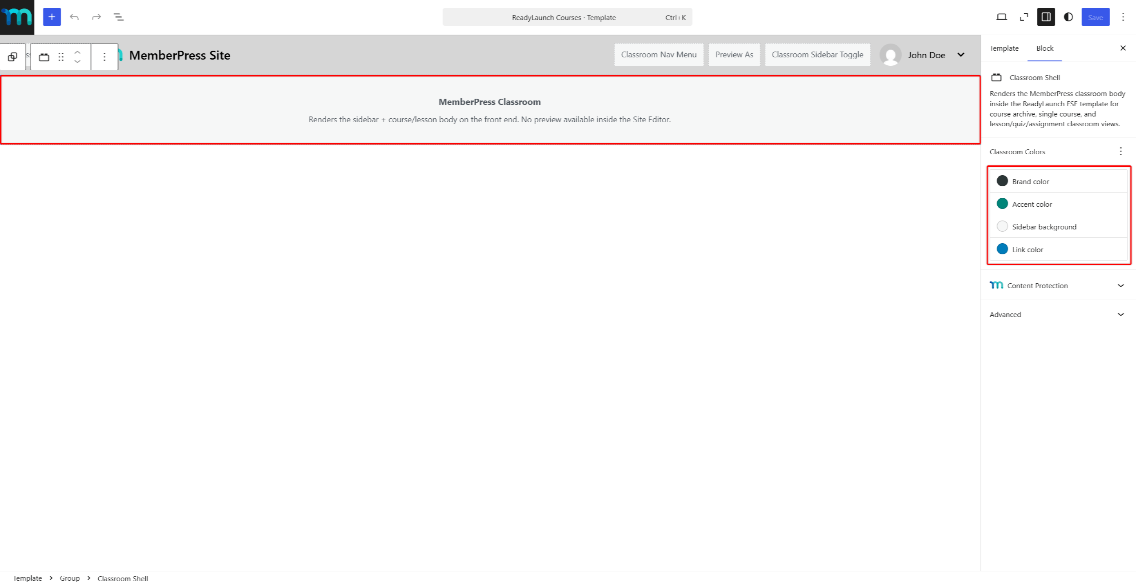Open the editor options kebab menu

pos(1123,17)
